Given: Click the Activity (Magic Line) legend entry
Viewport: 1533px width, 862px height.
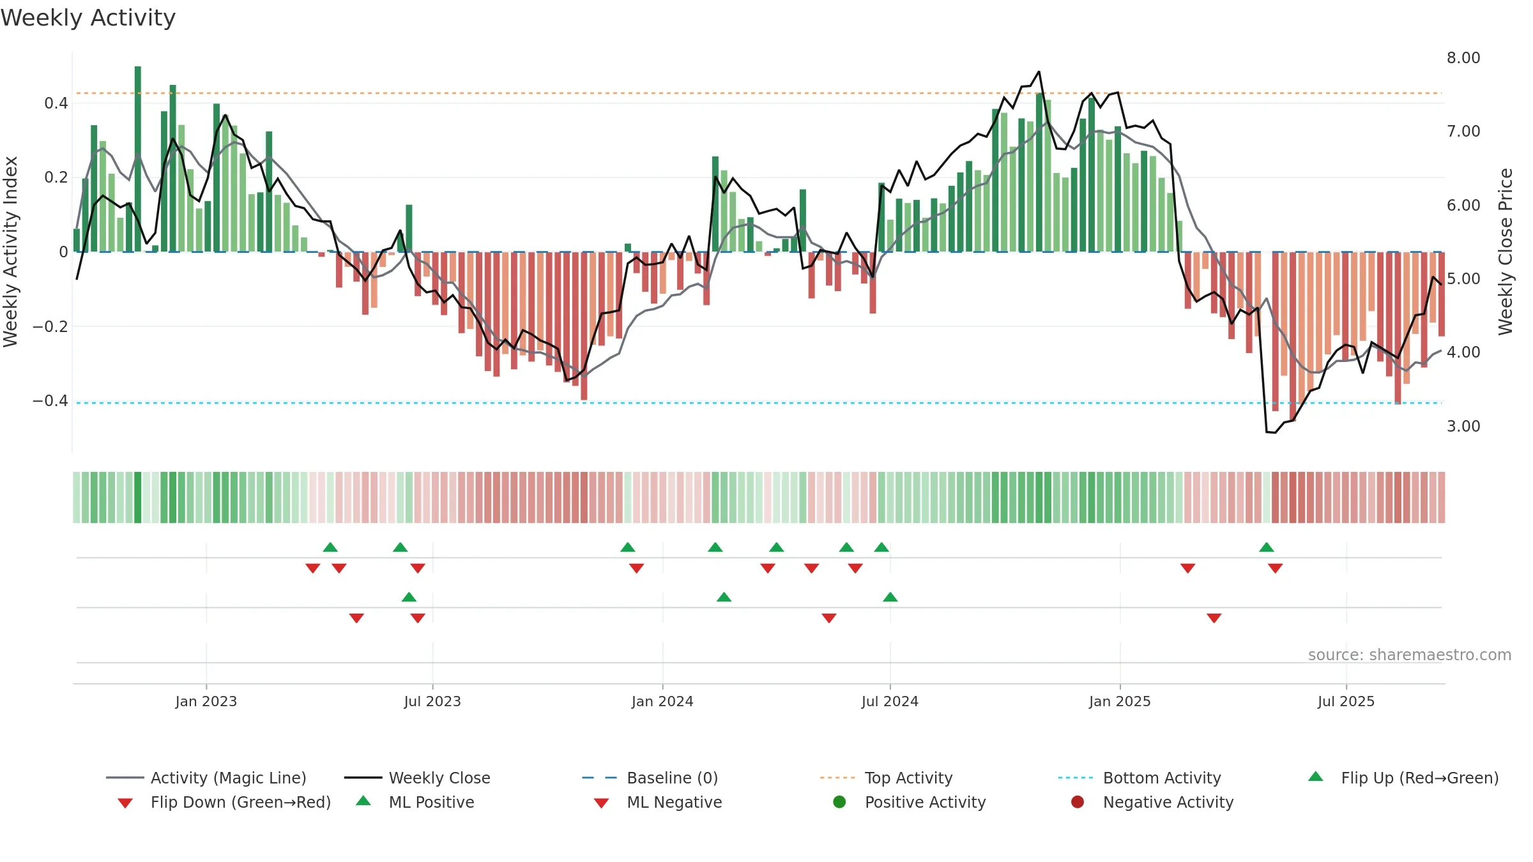Looking at the screenshot, I should point(206,778).
